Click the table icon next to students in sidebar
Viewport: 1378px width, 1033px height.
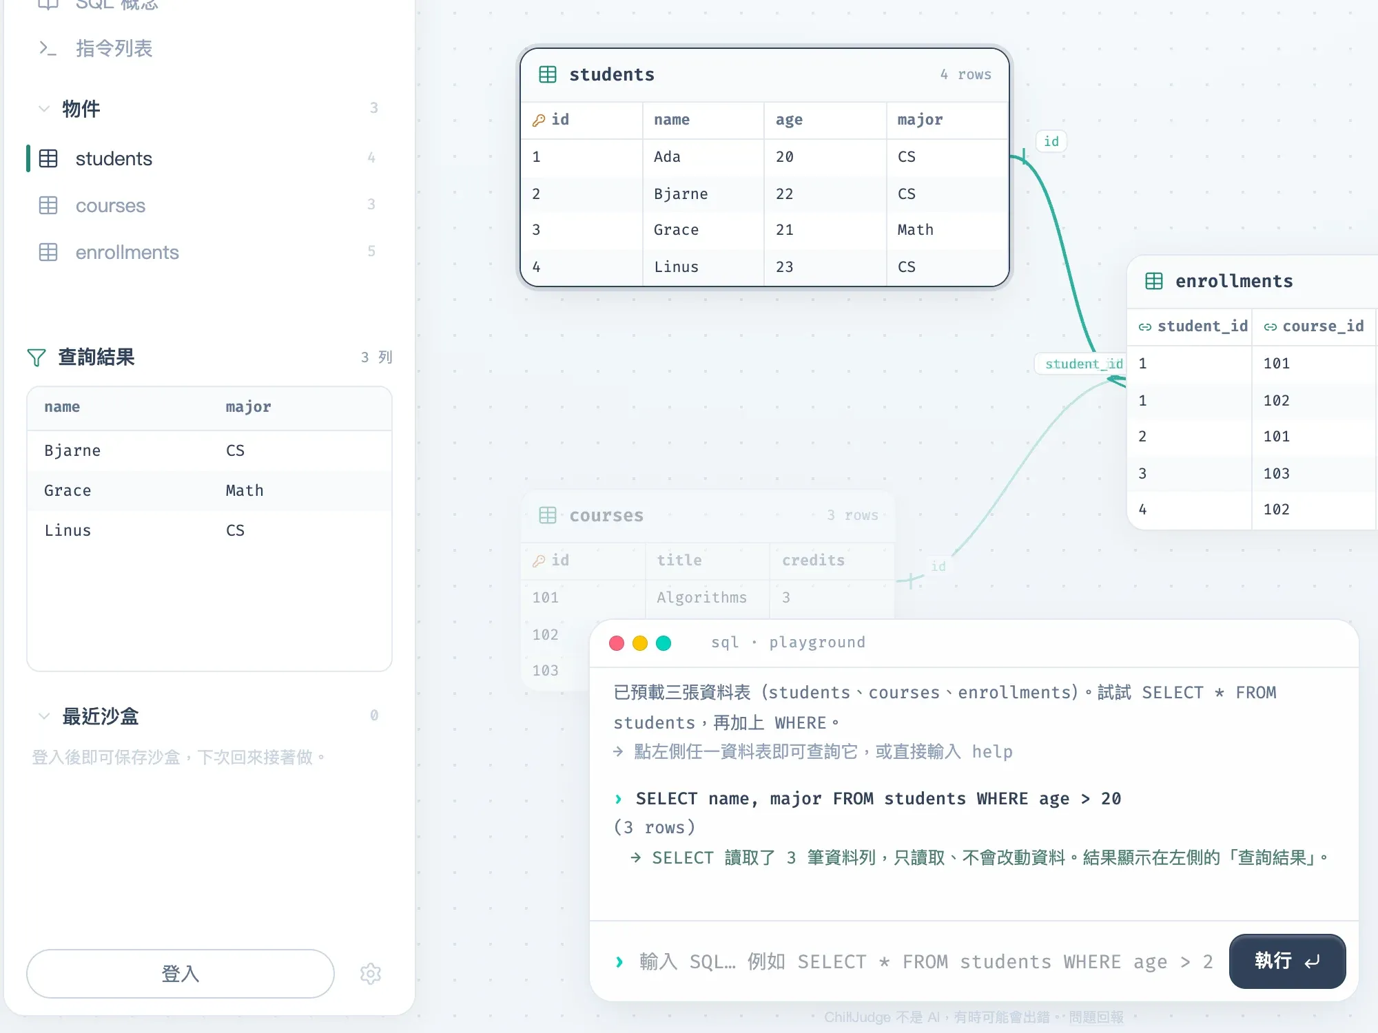pyautogui.click(x=48, y=158)
